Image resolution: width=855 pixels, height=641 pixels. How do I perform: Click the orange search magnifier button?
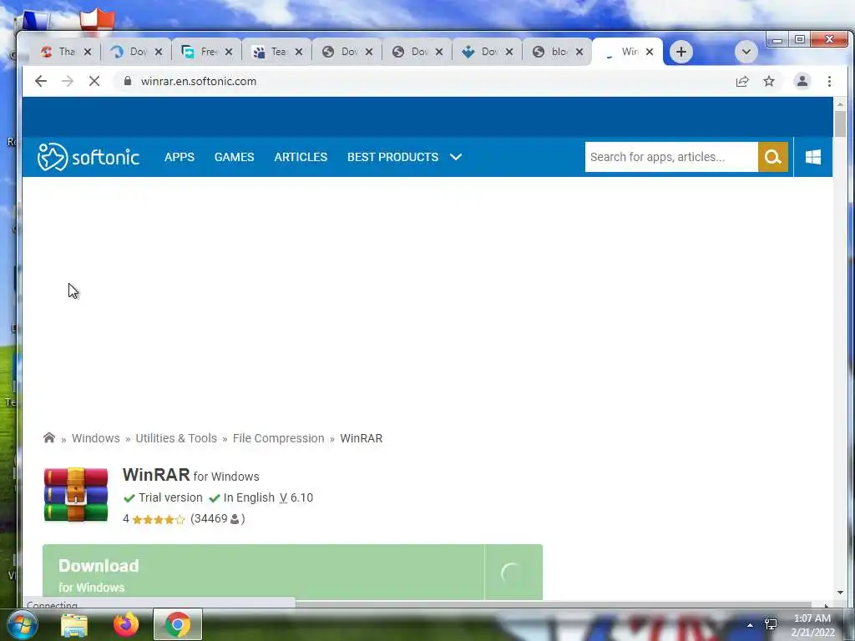(x=772, y=157)
